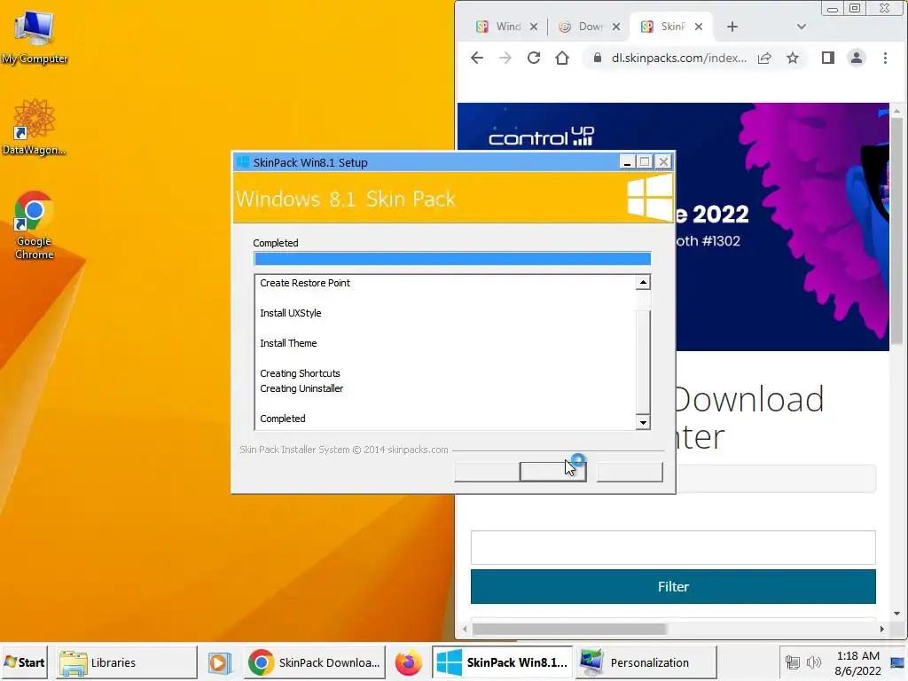
Task: Close the SkinPack Win8.1 Setup window
Action: click(663, 162)
